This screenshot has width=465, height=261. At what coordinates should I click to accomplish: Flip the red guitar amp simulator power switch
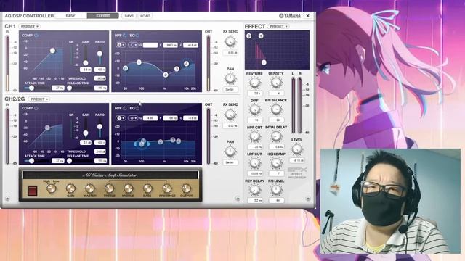(32, 191)
